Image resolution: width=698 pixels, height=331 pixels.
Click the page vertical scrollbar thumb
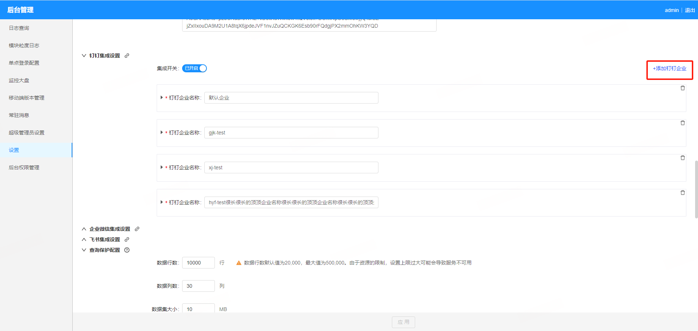tap(696, 189)
